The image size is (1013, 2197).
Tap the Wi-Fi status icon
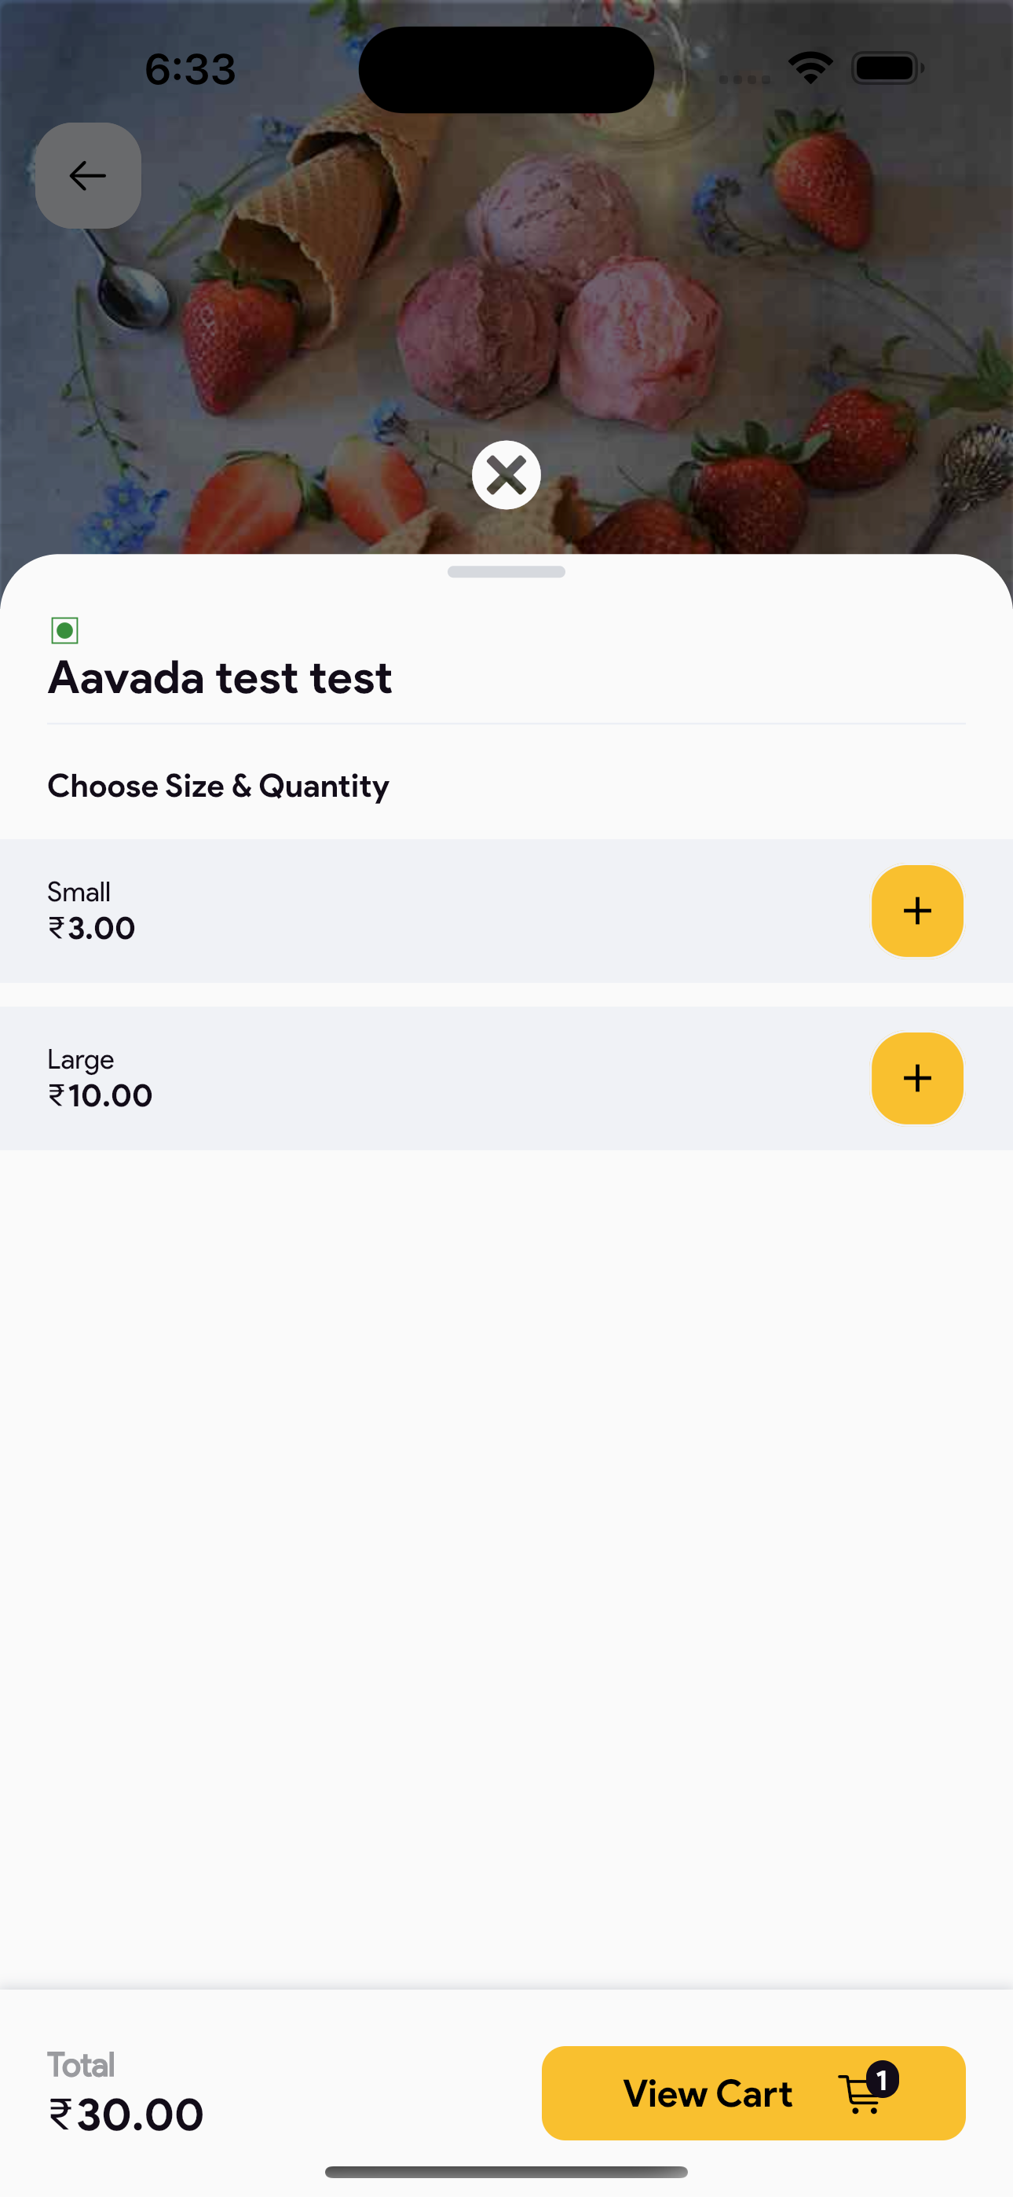(x=810, y=68)
